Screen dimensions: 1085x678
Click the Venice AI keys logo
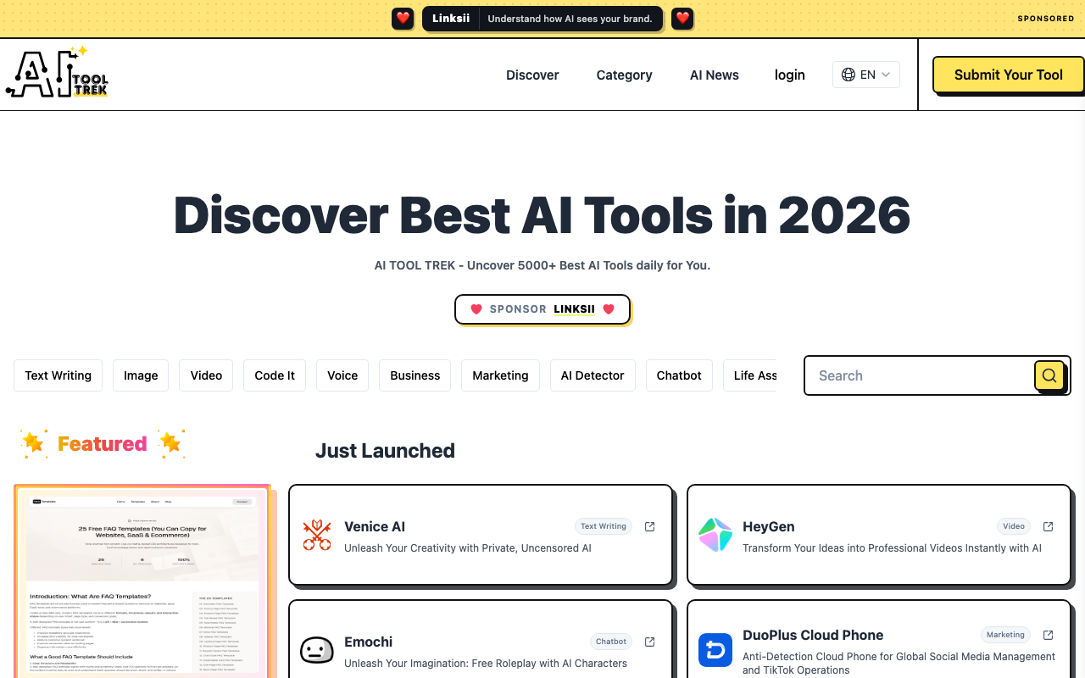317,535
